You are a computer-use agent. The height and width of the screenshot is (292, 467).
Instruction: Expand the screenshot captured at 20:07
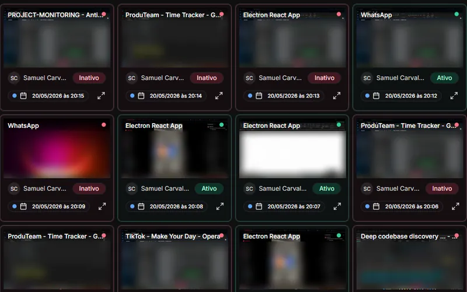click(x=337, y=206)
